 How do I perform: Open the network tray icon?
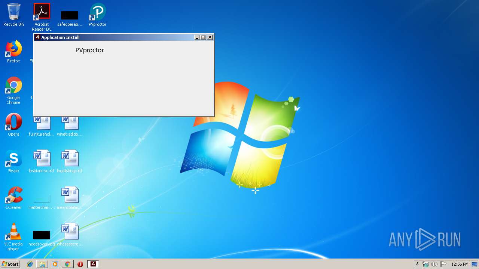pos(425,264)
